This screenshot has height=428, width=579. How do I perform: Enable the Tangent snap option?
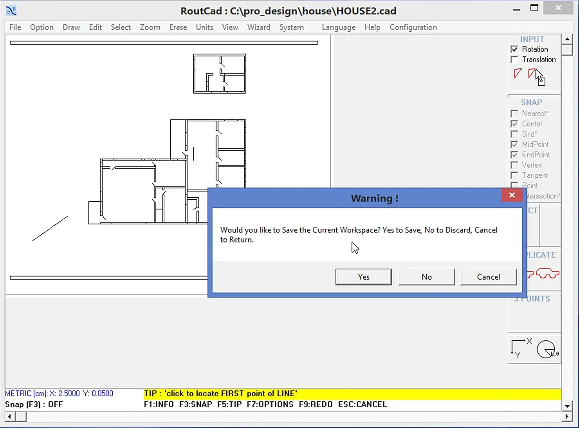pyautogui.click(x=515, y=175)
